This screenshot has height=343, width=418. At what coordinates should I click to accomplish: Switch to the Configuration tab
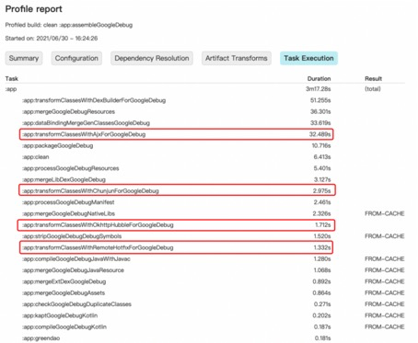click(x=76, y=58)
